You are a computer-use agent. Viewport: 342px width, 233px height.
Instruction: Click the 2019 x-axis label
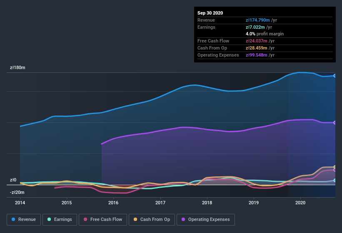(x=254, y=203)
